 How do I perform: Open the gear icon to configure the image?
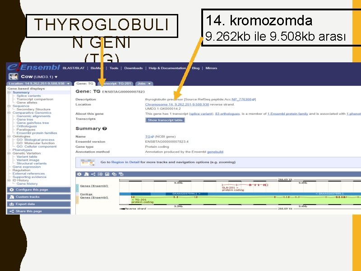tap(79, 173)
